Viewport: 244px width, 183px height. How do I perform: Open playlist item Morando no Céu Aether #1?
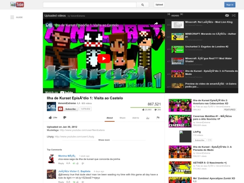[x=202, y=37]
